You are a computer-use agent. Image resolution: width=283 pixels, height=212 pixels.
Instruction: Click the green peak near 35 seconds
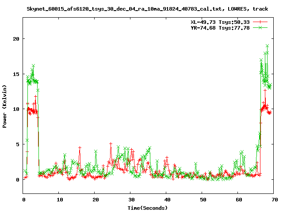(150, 148)
